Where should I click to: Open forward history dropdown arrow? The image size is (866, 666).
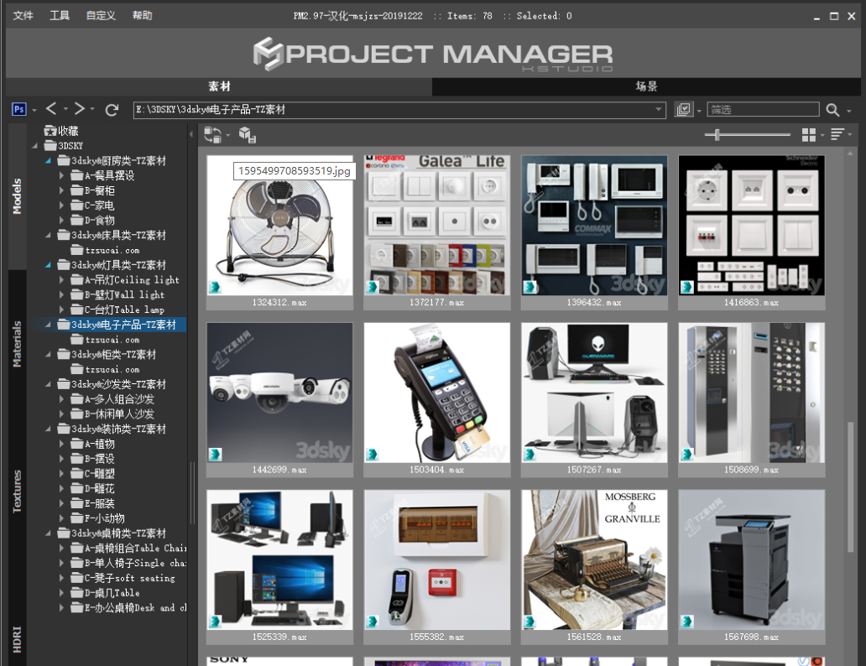click(92, 109)
